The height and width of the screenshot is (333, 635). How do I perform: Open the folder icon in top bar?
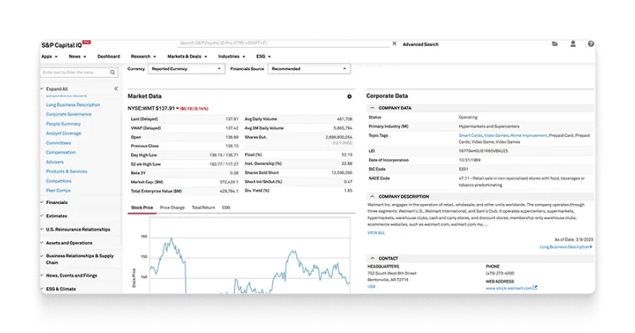[x=555, y=44]
